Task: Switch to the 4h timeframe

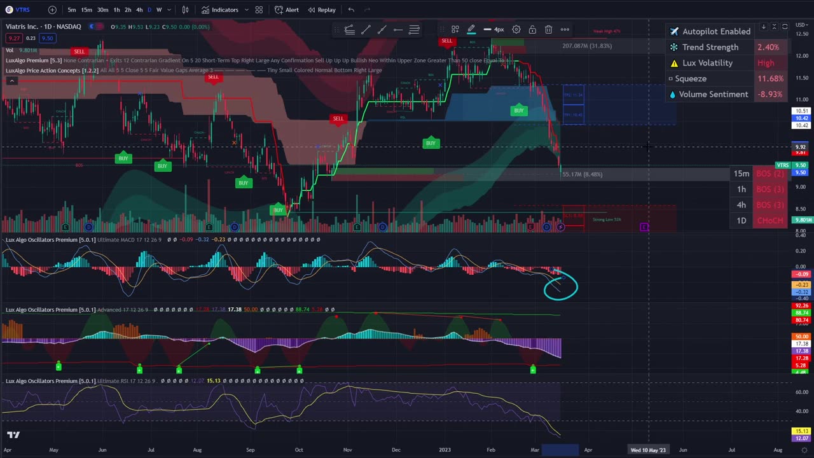Action: (139, 10)
